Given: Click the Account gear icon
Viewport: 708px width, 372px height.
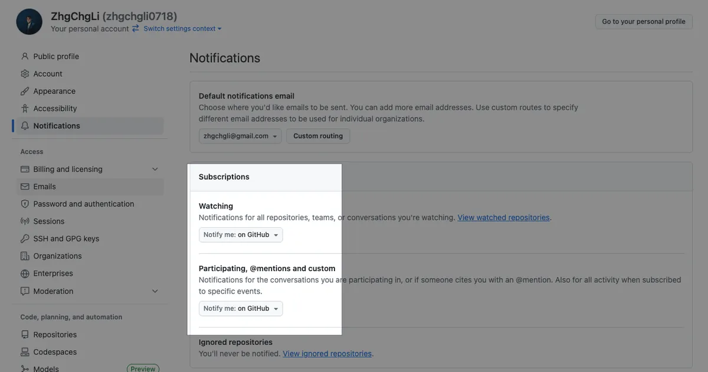Looking at the screenshot, I should [25, 74].
